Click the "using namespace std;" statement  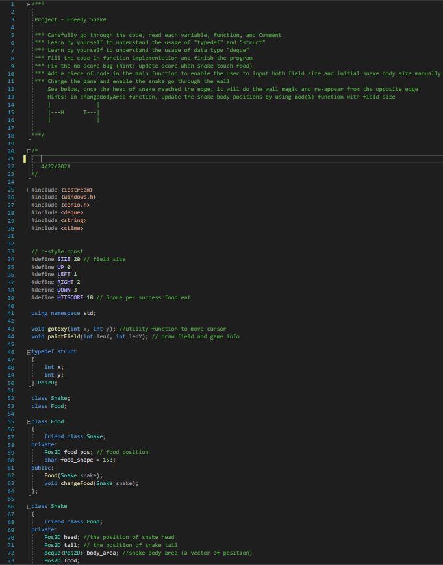click(64, 313)
